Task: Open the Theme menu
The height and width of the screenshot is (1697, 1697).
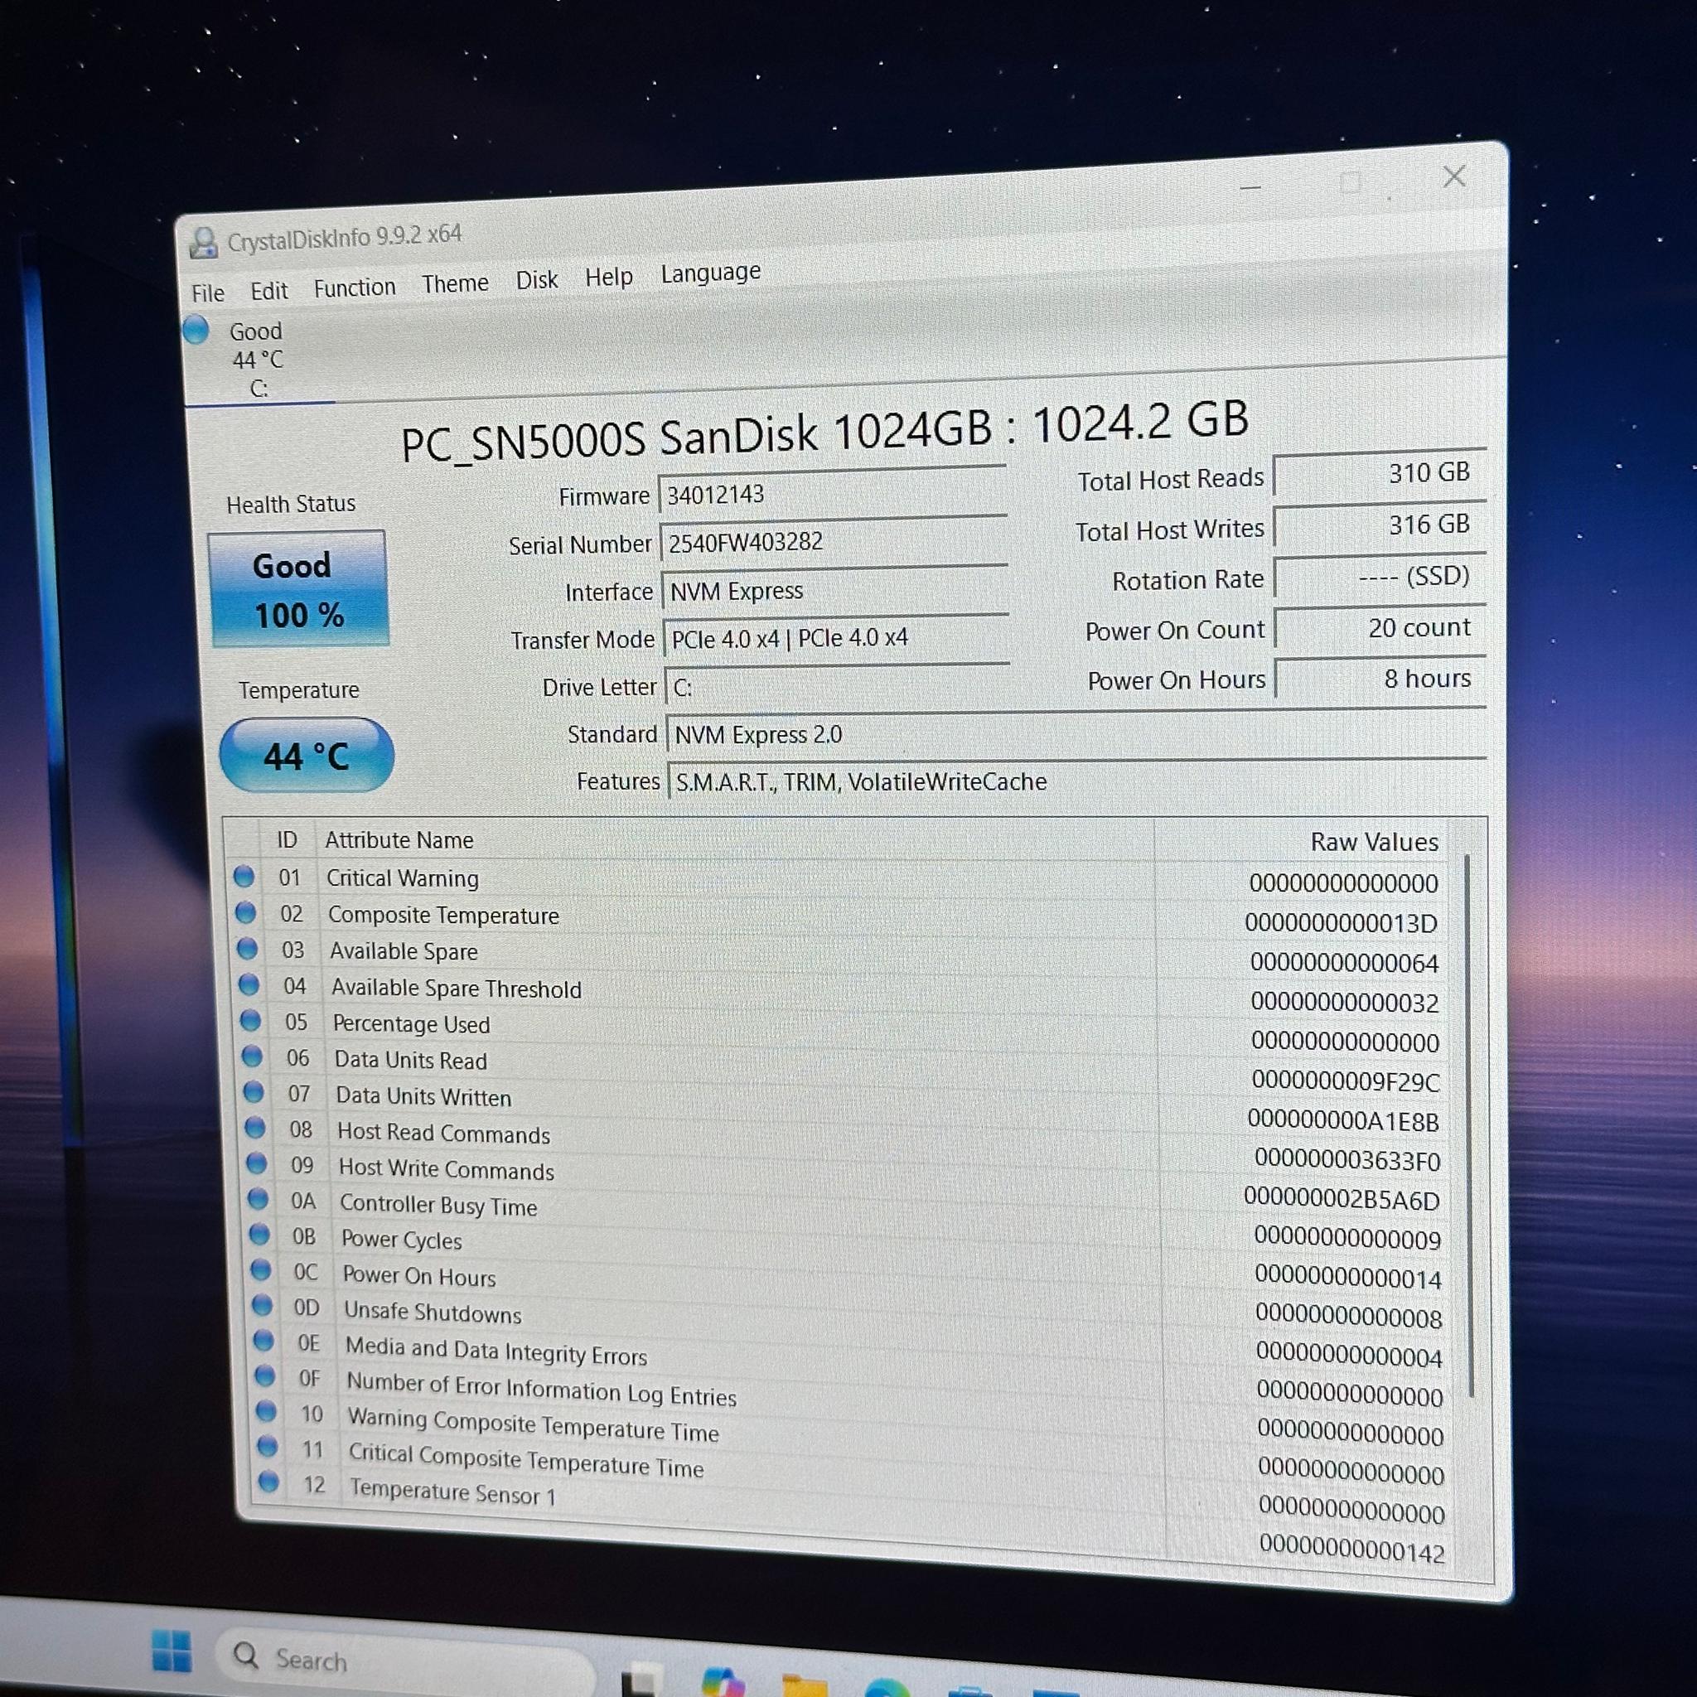Action: (x=455, y=283)
